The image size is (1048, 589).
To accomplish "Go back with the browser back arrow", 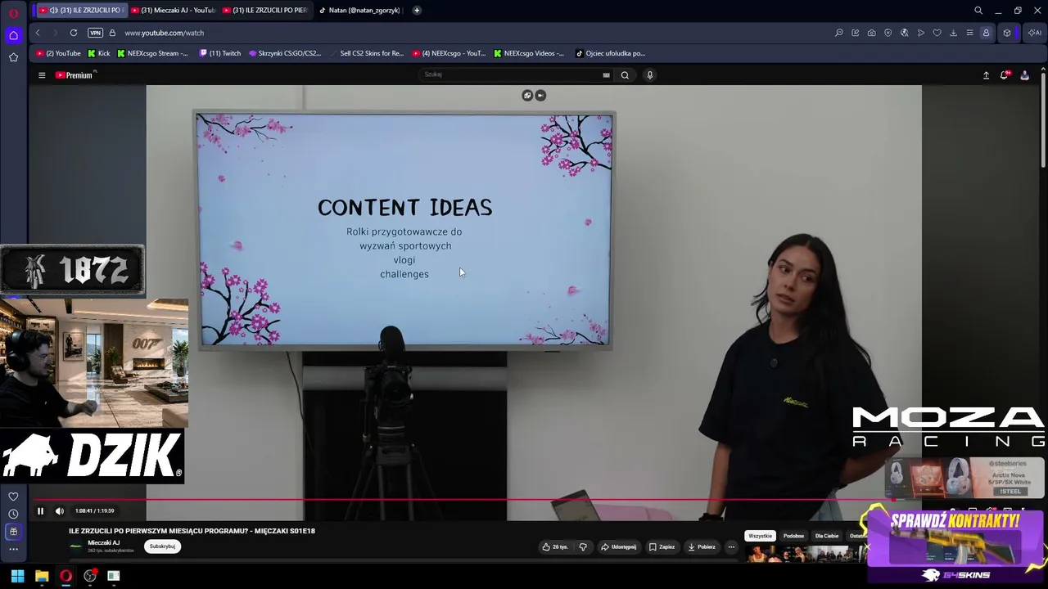I will 38,33.
